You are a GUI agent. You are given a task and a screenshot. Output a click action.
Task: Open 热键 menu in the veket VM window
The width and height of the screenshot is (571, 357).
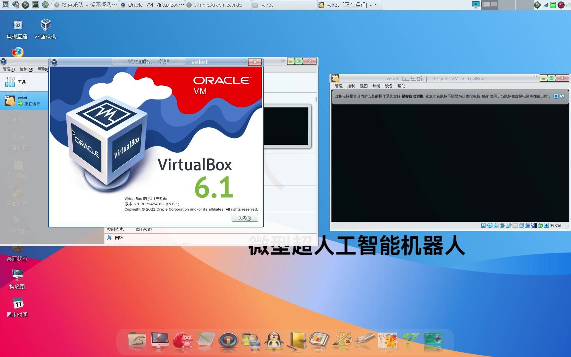376,86
